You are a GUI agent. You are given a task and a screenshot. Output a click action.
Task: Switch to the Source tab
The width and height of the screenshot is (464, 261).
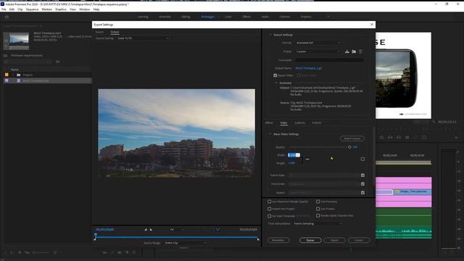click(x=99, y=32)
